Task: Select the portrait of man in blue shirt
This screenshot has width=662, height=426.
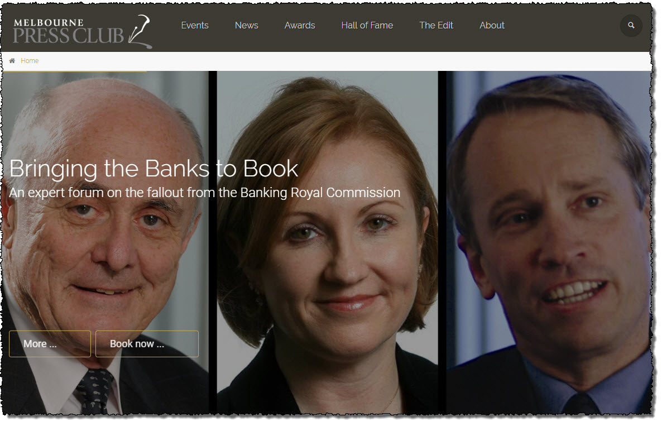Action: pyautogui.click(x=549, y=242)
